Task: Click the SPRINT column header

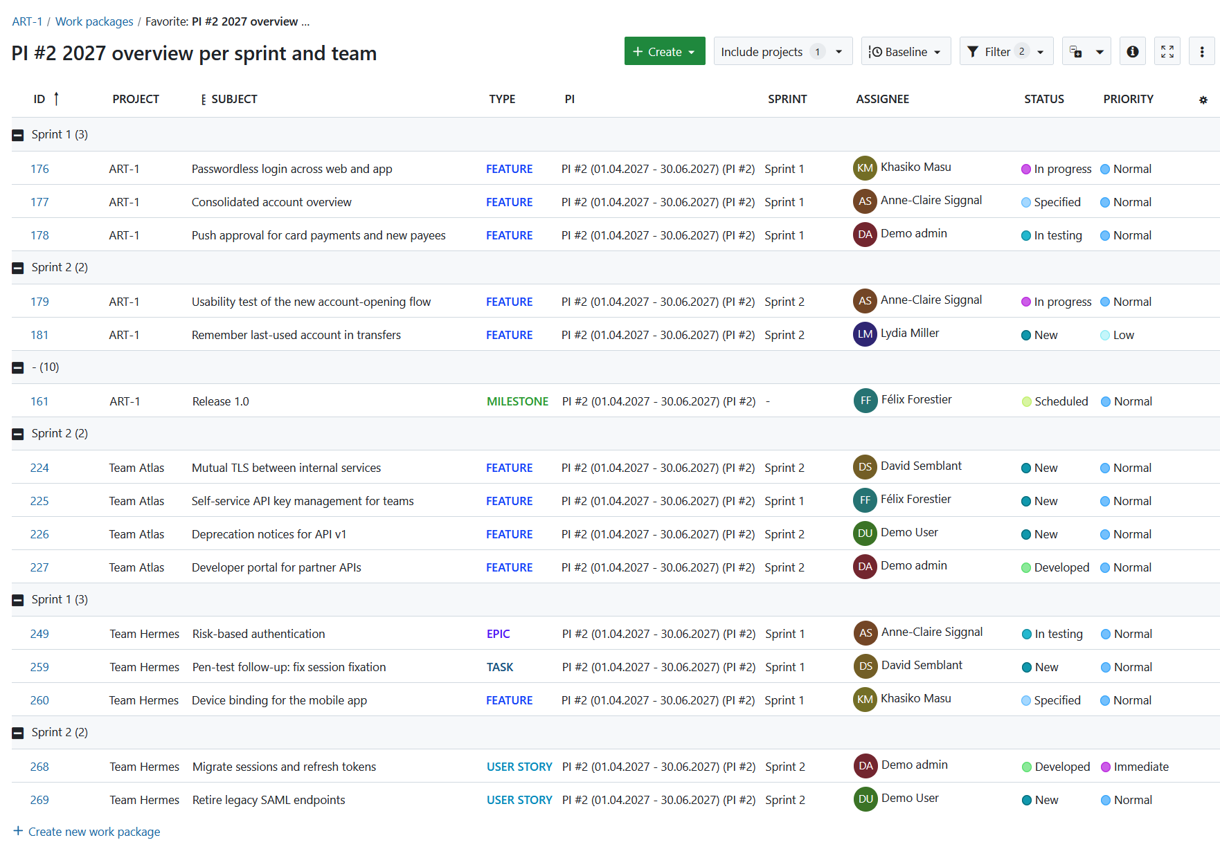Action: click(787, 99)
